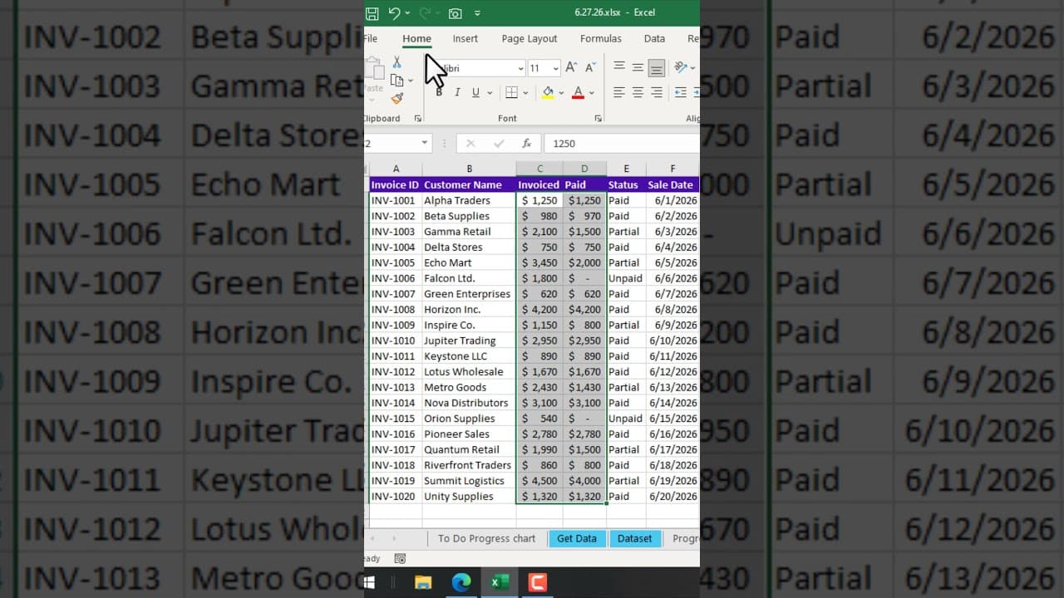Click Bottom Align icon
This screenshot has width=1064, height=598.
coord(657,67)
